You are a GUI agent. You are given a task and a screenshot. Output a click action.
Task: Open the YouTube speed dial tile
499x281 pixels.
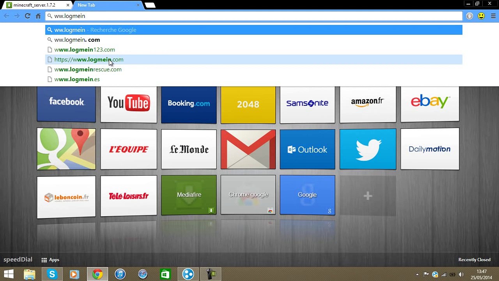[129, 104]
